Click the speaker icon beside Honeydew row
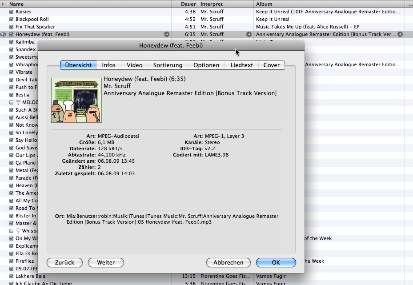The image size is (413, 285). [x=3, y=34]
